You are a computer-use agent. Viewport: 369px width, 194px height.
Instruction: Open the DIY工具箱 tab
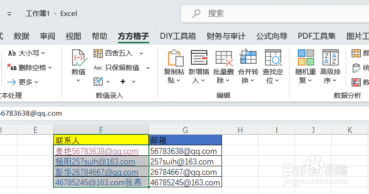[x=178, y=36]
